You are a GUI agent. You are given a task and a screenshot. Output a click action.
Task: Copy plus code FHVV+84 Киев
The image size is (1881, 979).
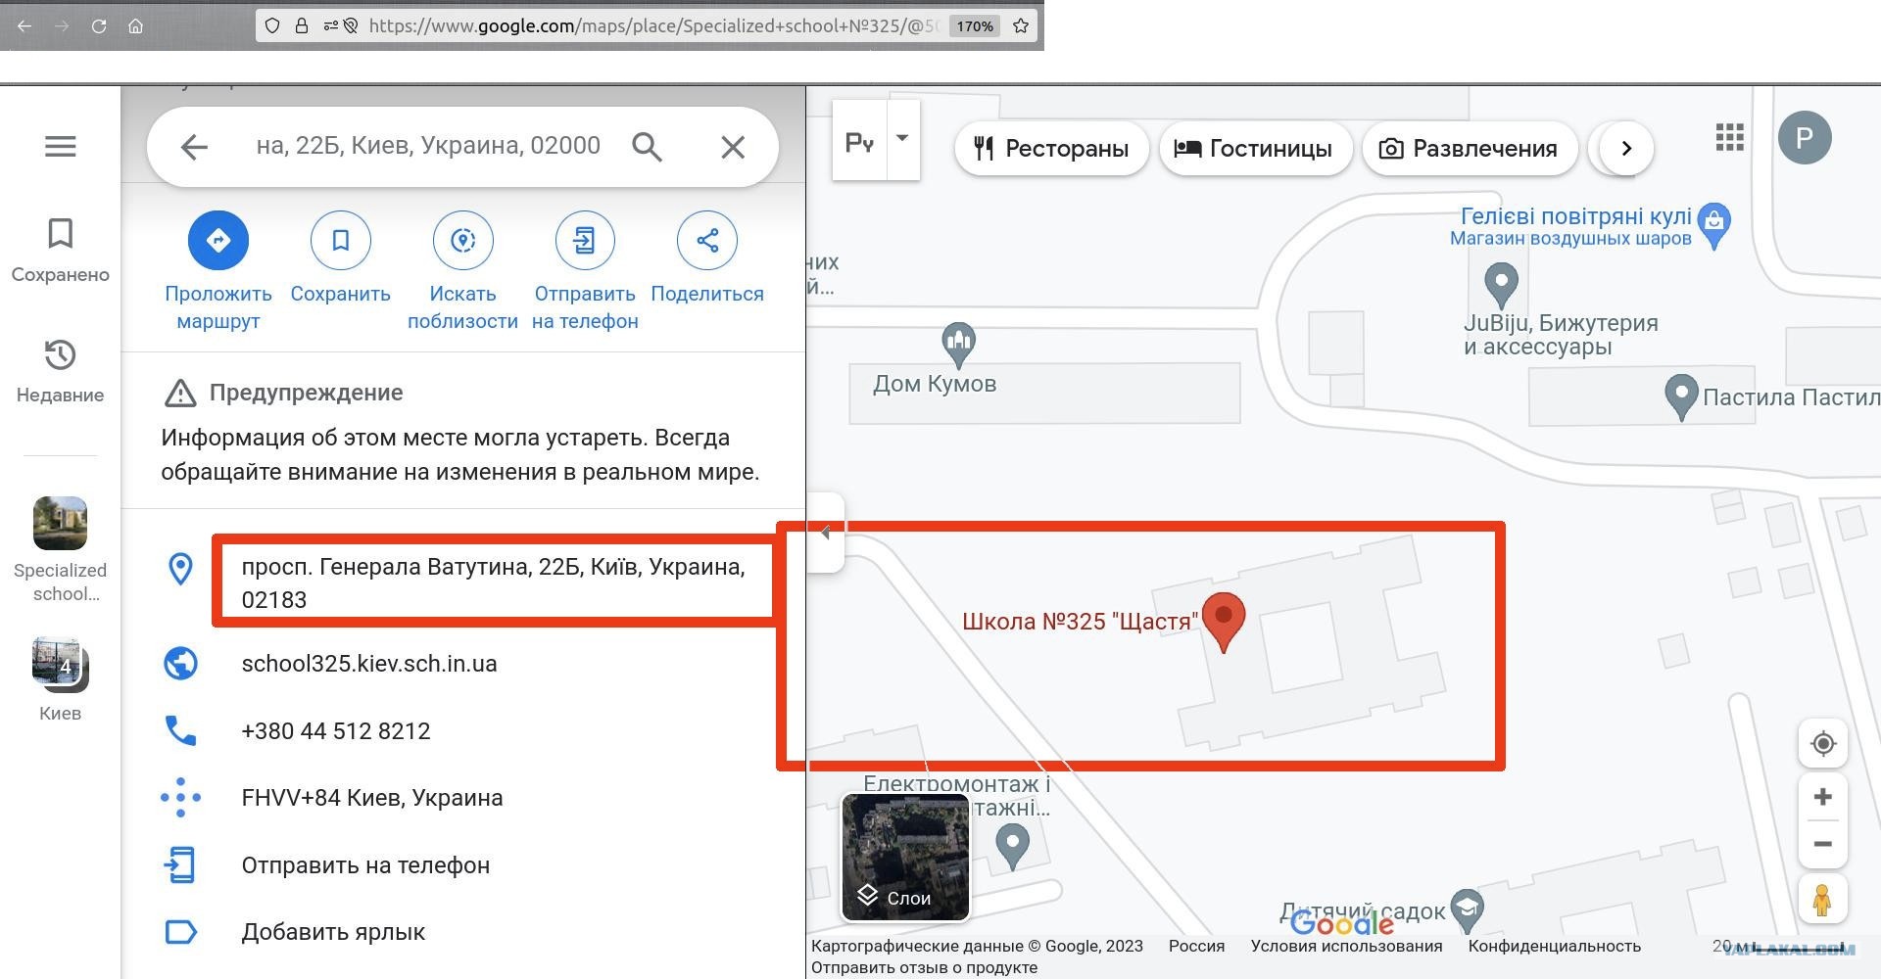372,798
